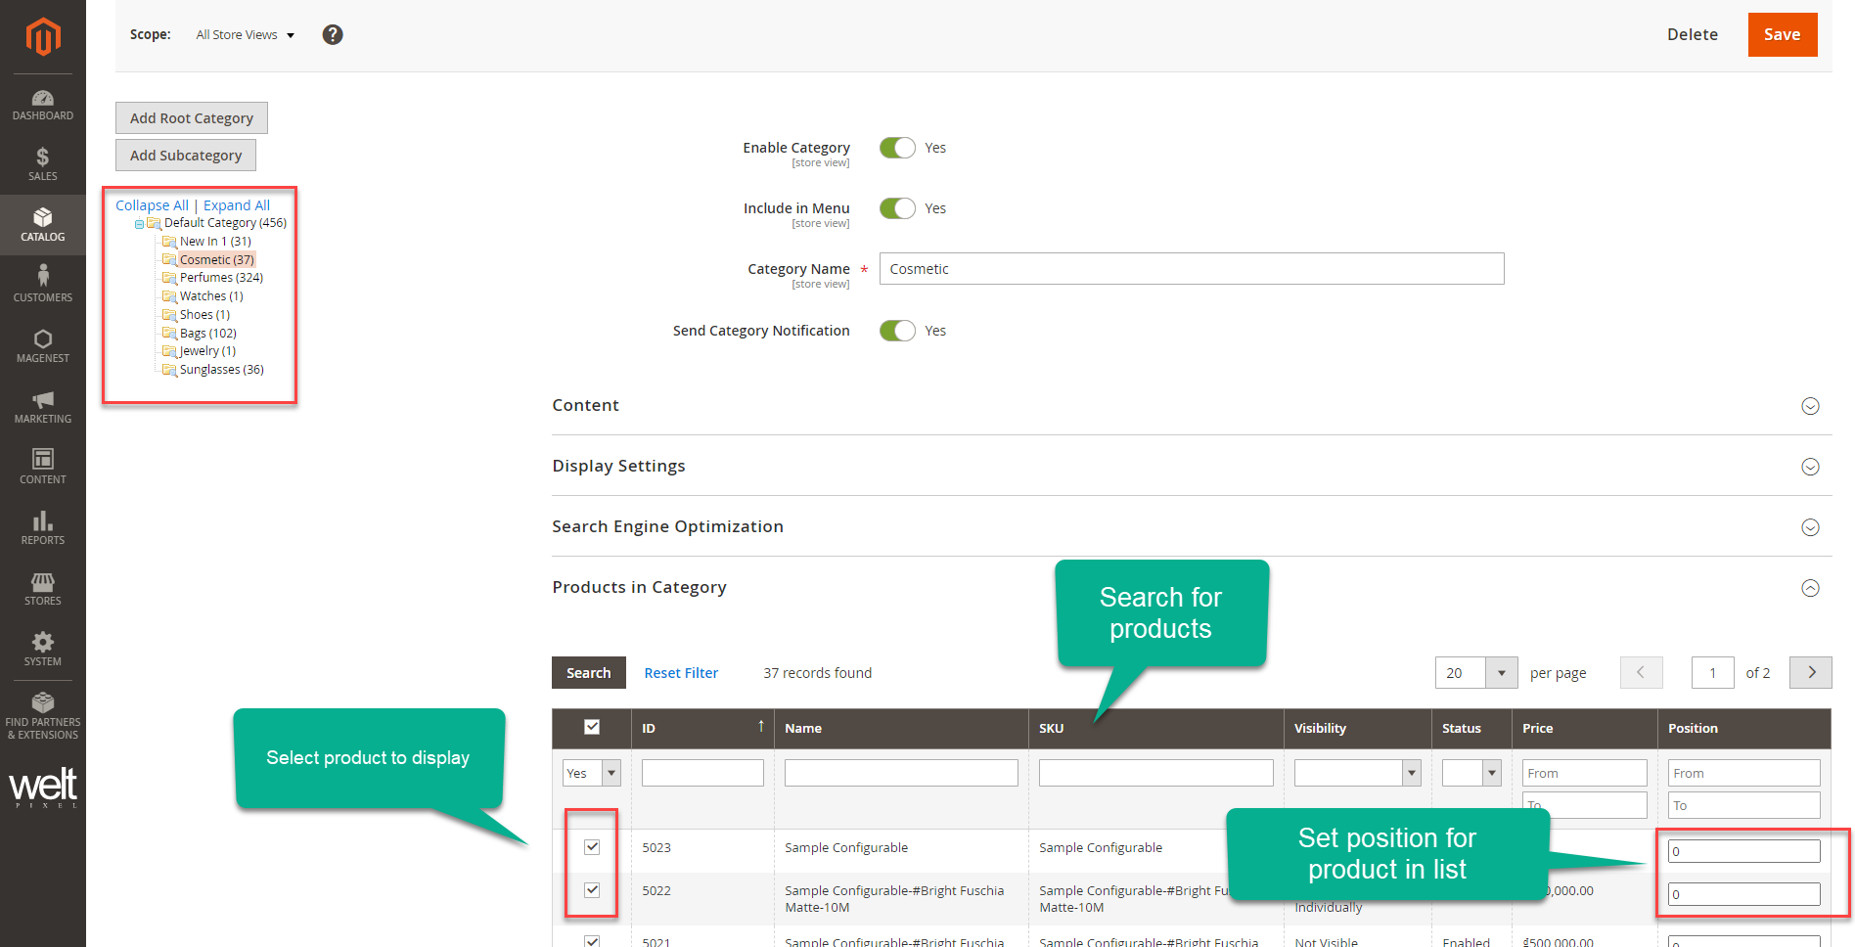Toggle the Enable Category switch
The image size is (1855, 947).
coord(897,148)
